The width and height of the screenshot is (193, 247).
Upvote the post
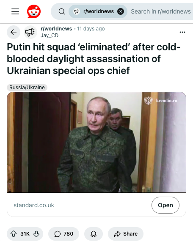coord(14,234)
